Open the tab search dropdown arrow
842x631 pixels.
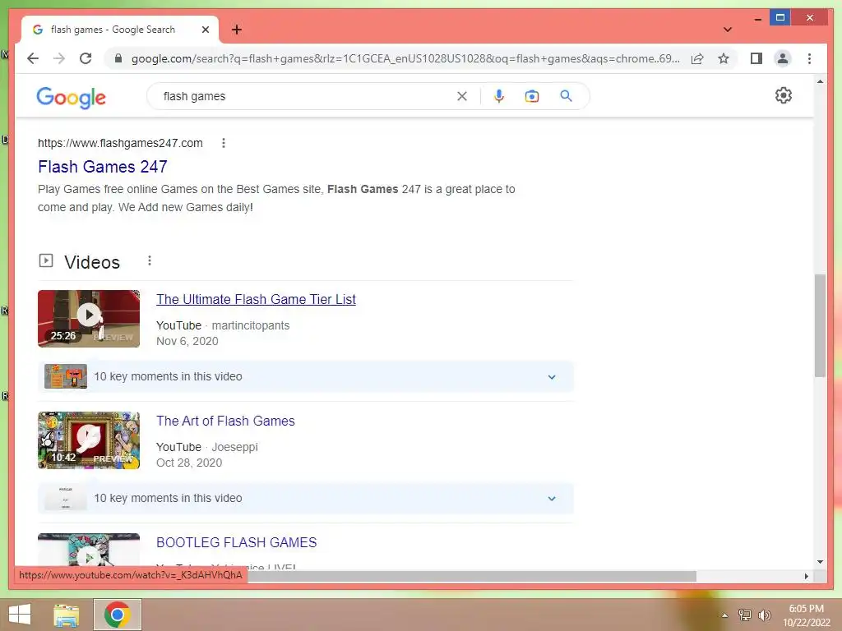(727, 30)
